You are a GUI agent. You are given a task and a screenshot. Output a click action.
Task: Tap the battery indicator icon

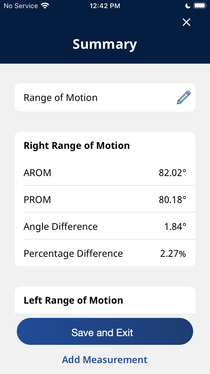click(x=199, y=6)
